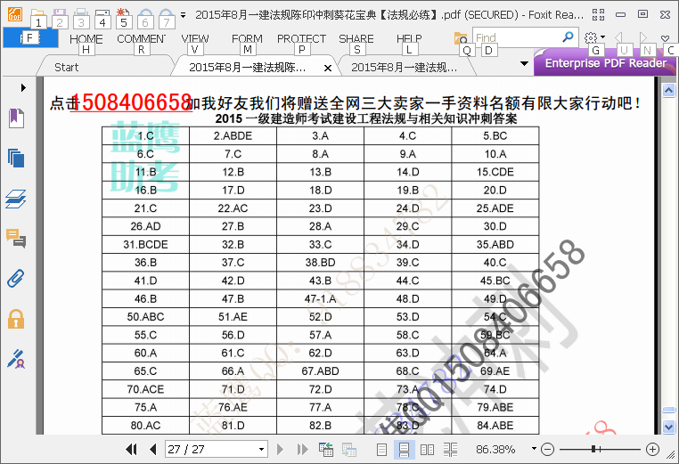
Task: Click the Undo quick-access icon
Action: point(145,13)
